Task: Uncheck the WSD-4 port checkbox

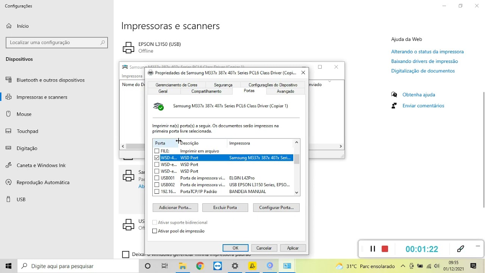Action: [157, 158]
